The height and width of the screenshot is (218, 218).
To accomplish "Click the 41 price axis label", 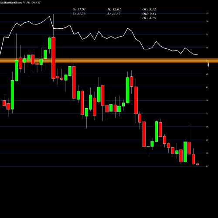I will tap(207, 87).
